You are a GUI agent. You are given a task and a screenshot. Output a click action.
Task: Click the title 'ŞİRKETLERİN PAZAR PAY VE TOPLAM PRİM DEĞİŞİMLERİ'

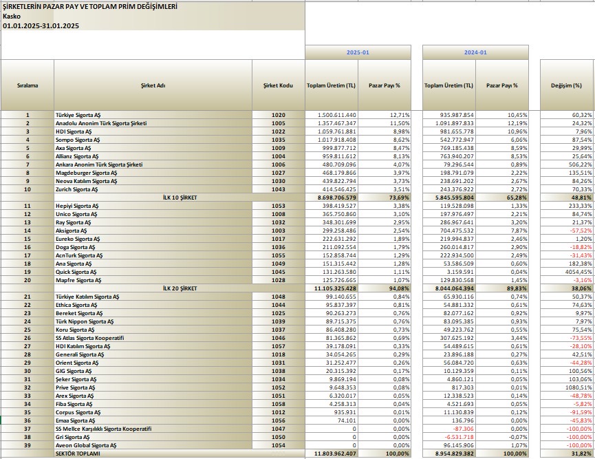coord(90,6)
